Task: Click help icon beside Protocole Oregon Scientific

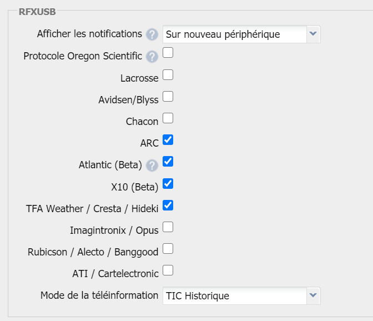Action: click(x=152, y=56)
